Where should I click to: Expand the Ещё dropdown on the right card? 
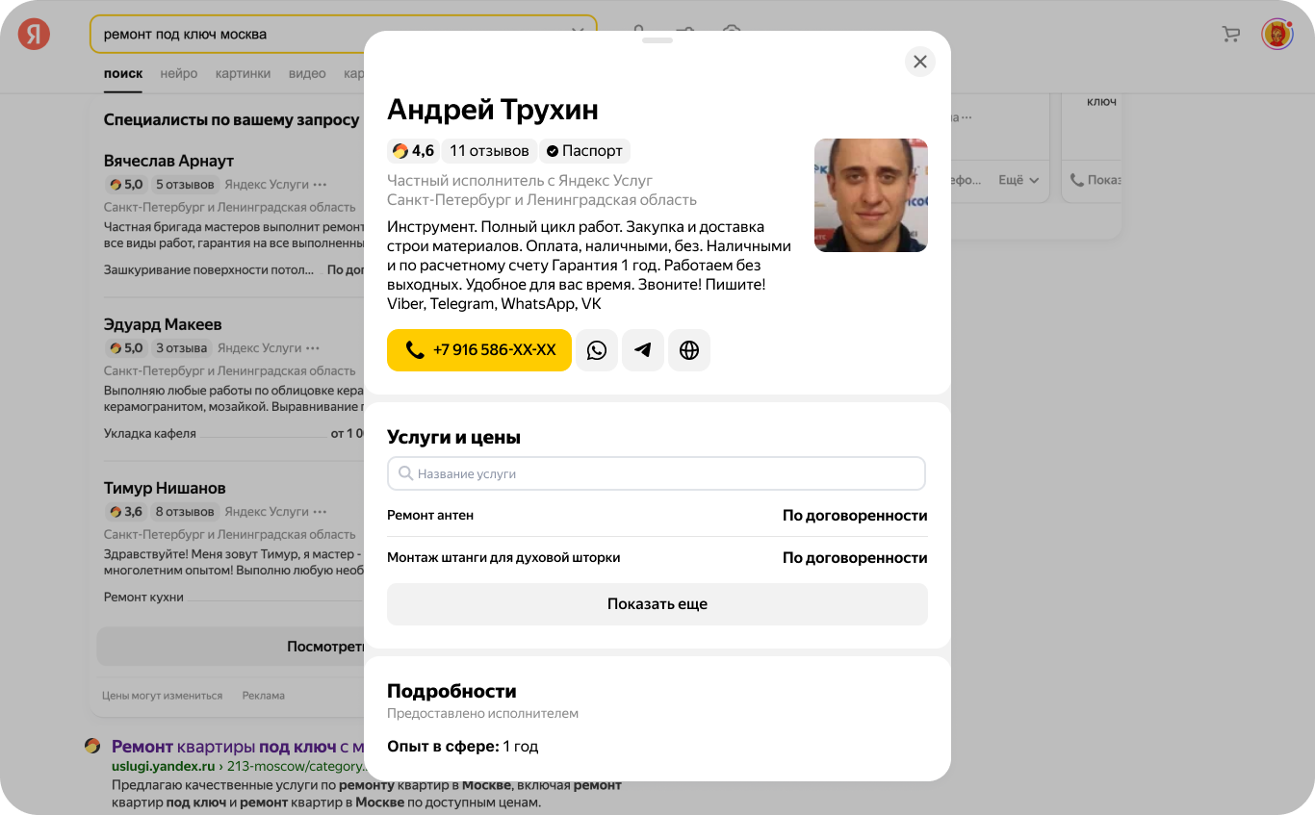[x=1018, y=180]
